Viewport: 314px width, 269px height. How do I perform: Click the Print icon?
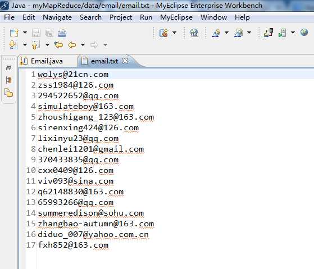point(62,33)
